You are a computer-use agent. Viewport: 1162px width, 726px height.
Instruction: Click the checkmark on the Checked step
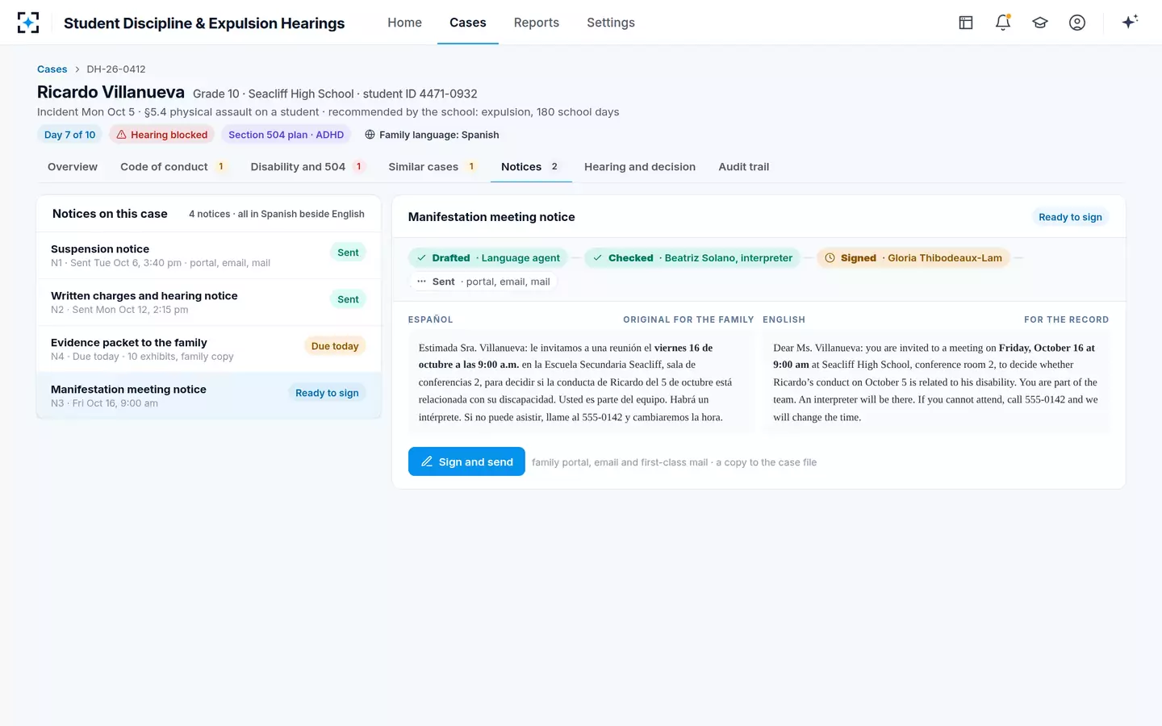[x=597, y=258]
